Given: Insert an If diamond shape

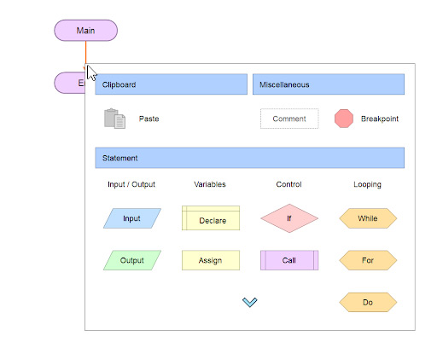Looking at the screenshot, I should [x=289, y=218].
